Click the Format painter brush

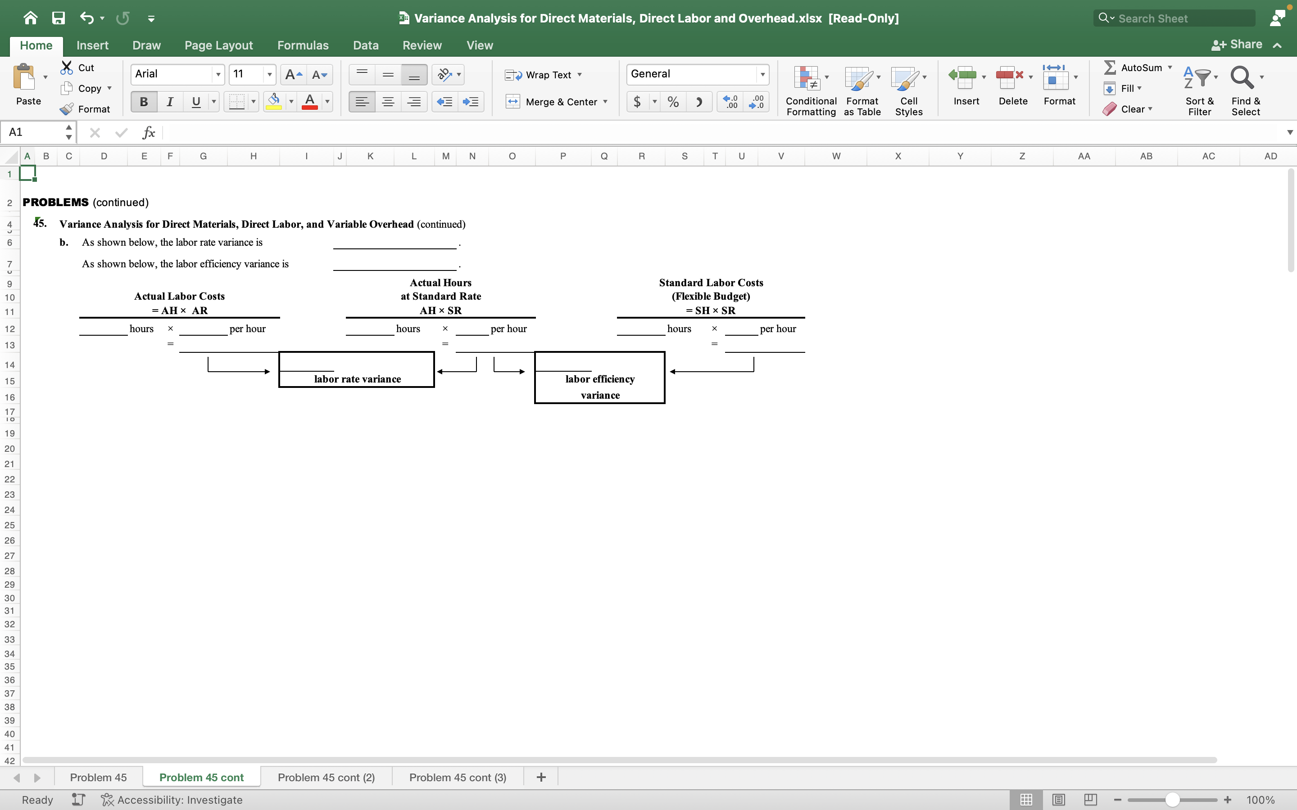pyautogui.click(x=67, y=109)
